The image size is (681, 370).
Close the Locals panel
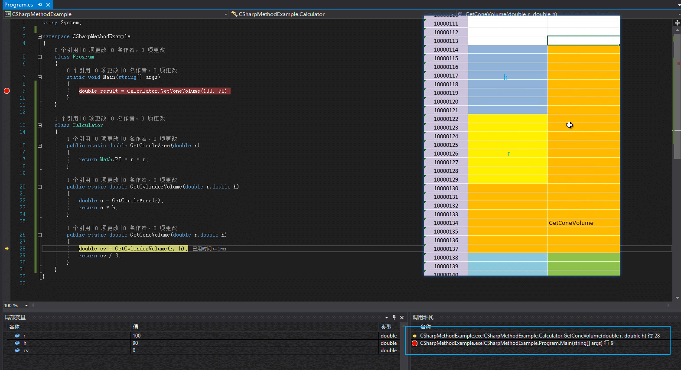click(x=402, y=318)
